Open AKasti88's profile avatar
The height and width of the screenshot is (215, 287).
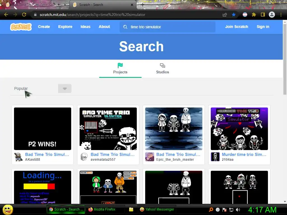(18, 157)
